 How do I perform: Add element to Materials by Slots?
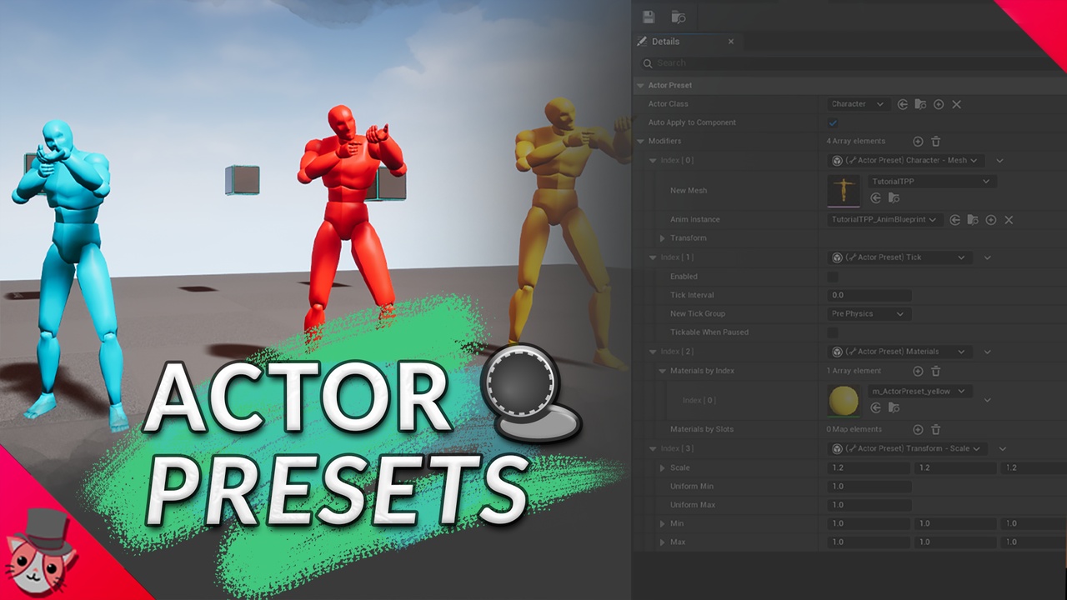tap(918, 430)
